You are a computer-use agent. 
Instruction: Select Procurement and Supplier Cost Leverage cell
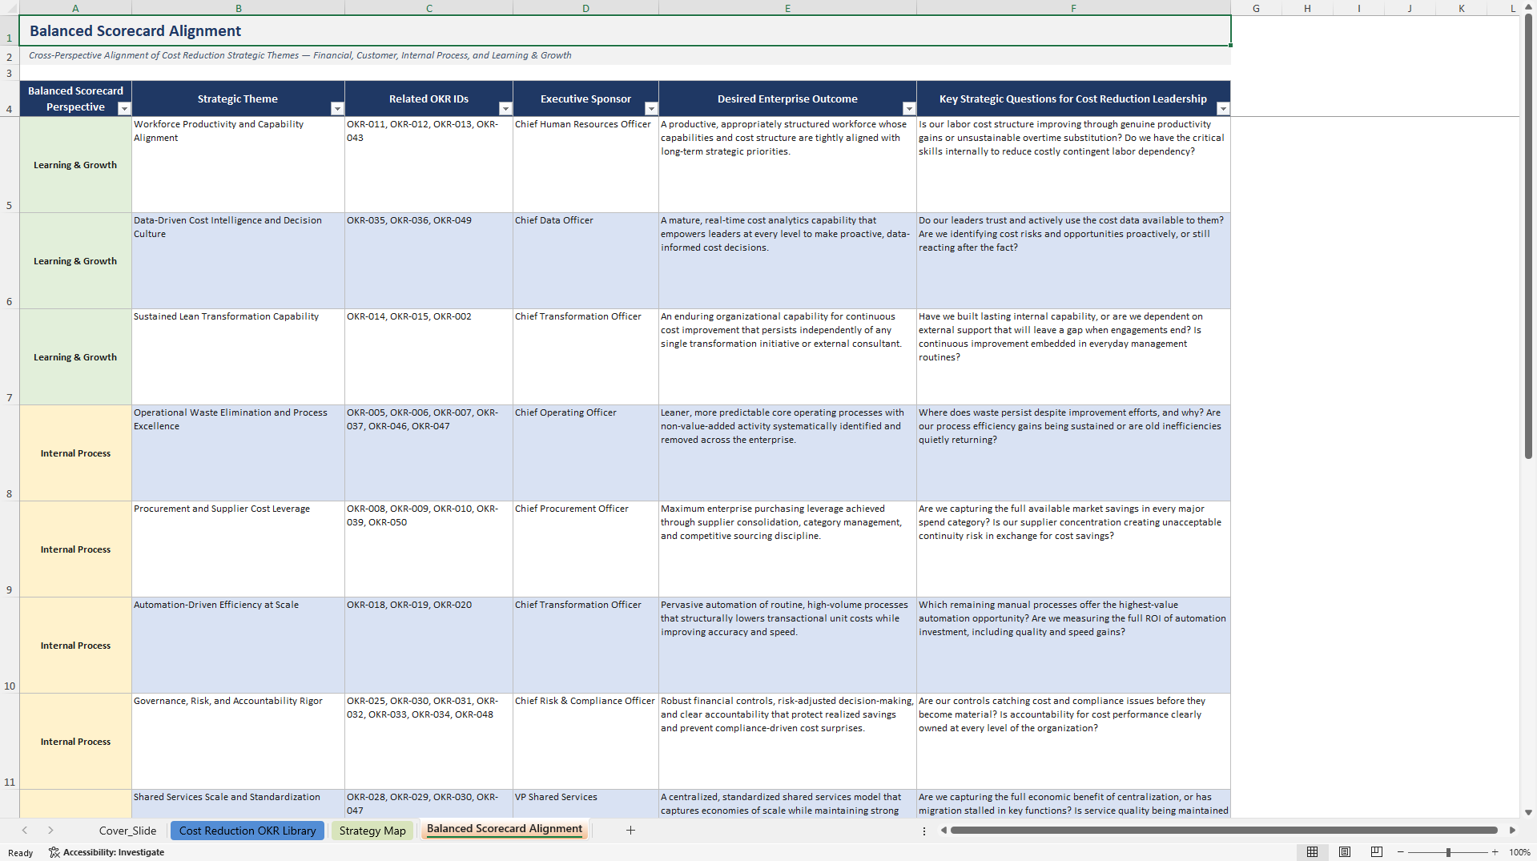tap(238, 549)
